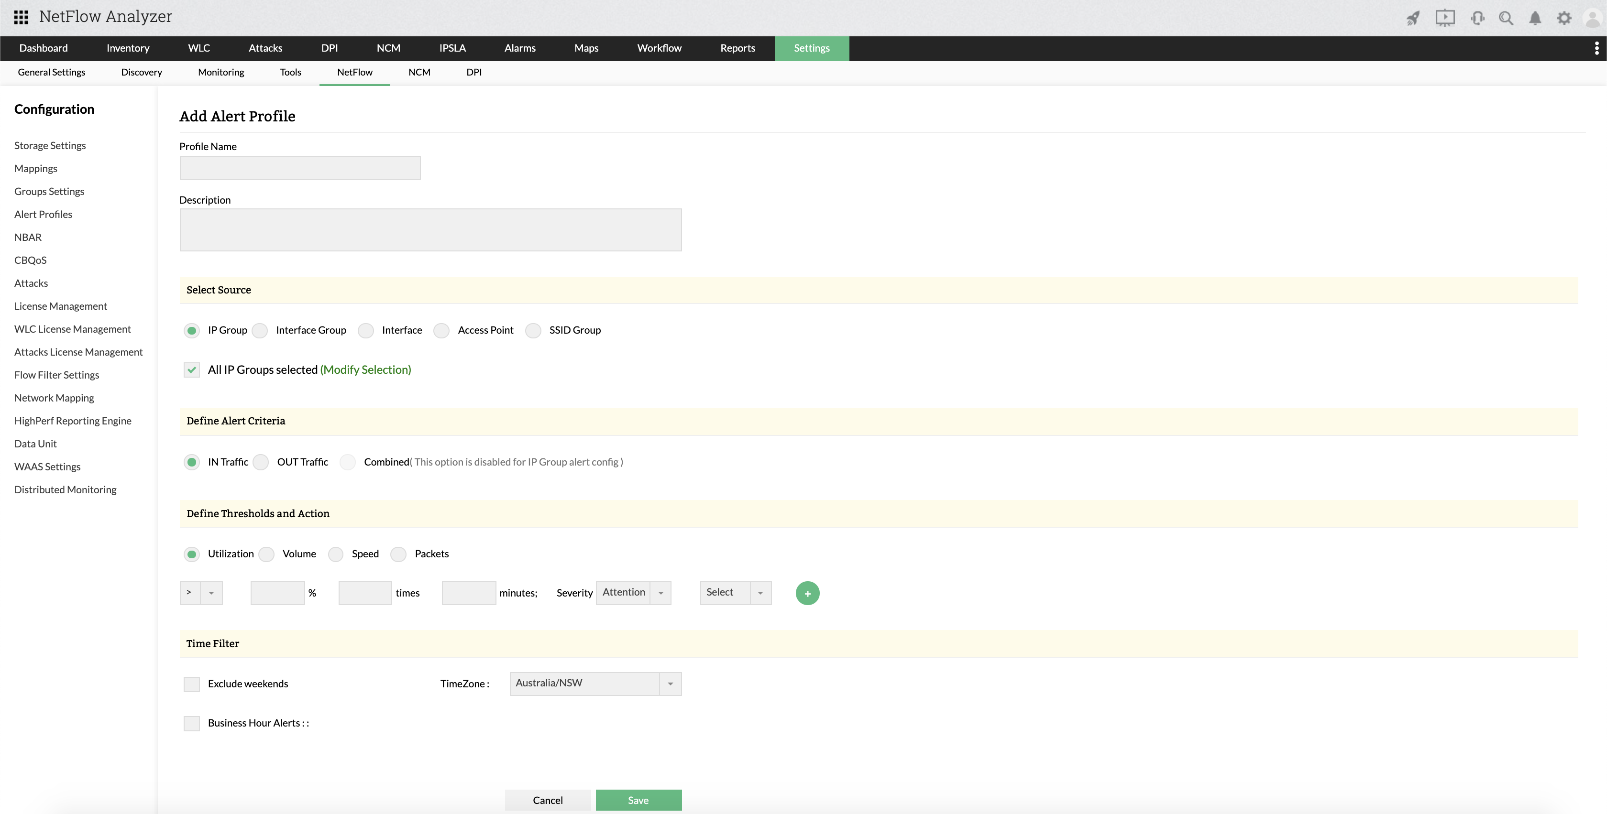The height and width of the screenshot is (814, 1607).
Task: Click the headset support icon
Action: (x=1477, y=18)
